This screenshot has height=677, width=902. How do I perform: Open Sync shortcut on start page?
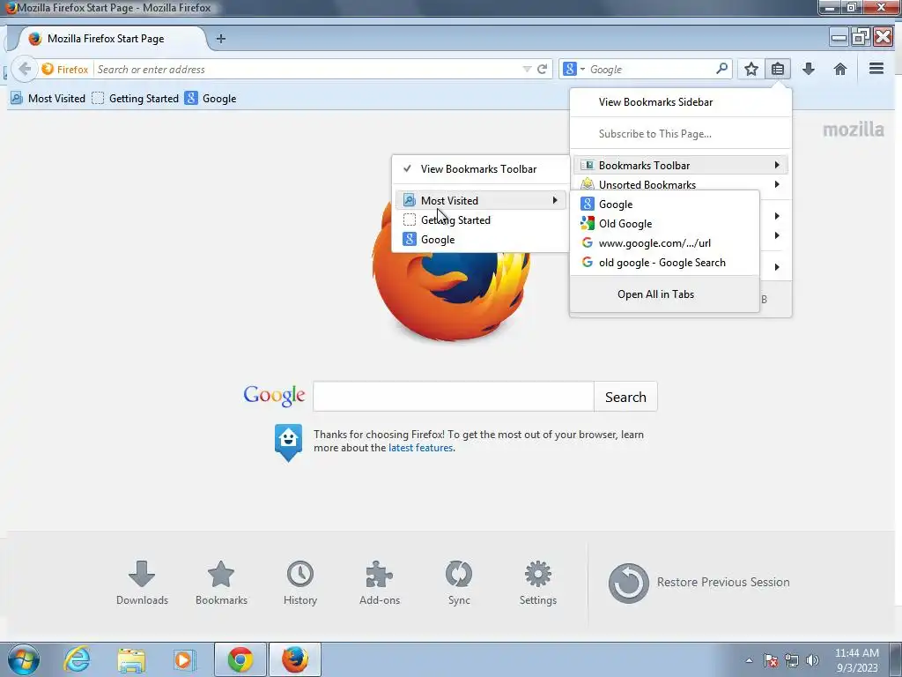[459, 583]
